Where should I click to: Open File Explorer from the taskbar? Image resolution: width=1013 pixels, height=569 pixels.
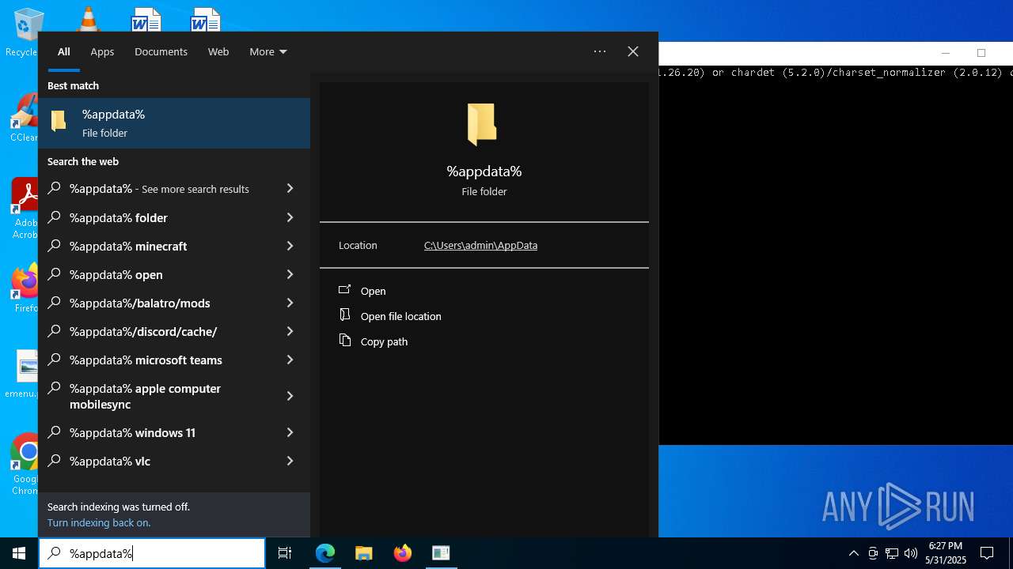(363, 553)
